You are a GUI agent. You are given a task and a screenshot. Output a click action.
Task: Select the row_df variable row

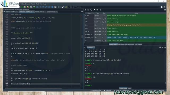125,31
